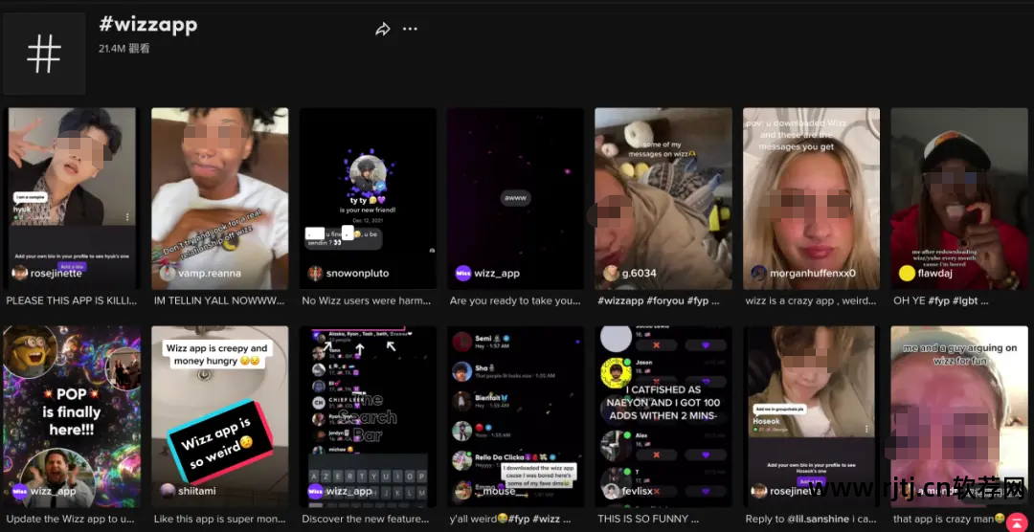Viewport: 1034px width, 532px height.
Task: Click caption 'OH YE #fyp #lgbt ...'
Action: pyautogui.click(x=940, y=300)
